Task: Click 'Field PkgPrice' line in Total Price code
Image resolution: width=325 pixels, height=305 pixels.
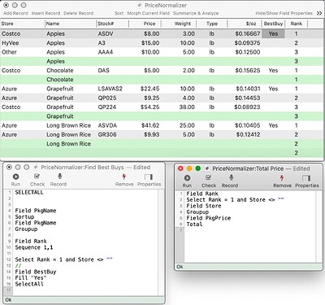Action: [x=208, y=218]
